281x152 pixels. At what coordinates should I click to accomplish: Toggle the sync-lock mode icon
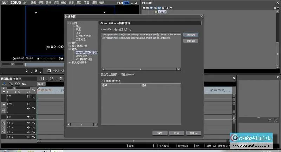coord(11,84)
